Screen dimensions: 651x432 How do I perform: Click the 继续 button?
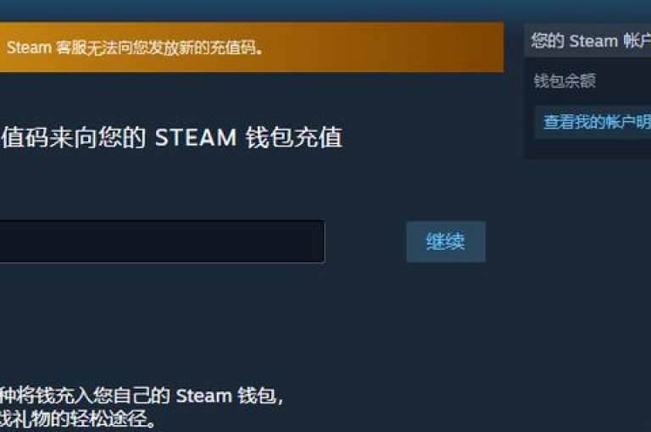[x=446, y=241]
